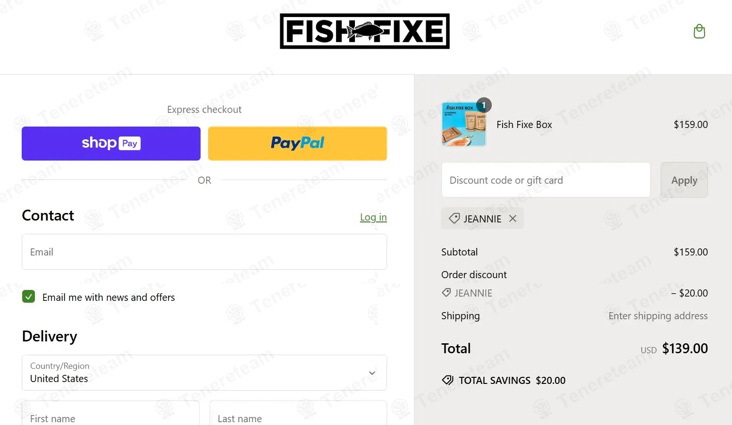
Task: Click the Fish Fixe Box product thumbnail
Action: 463,125
